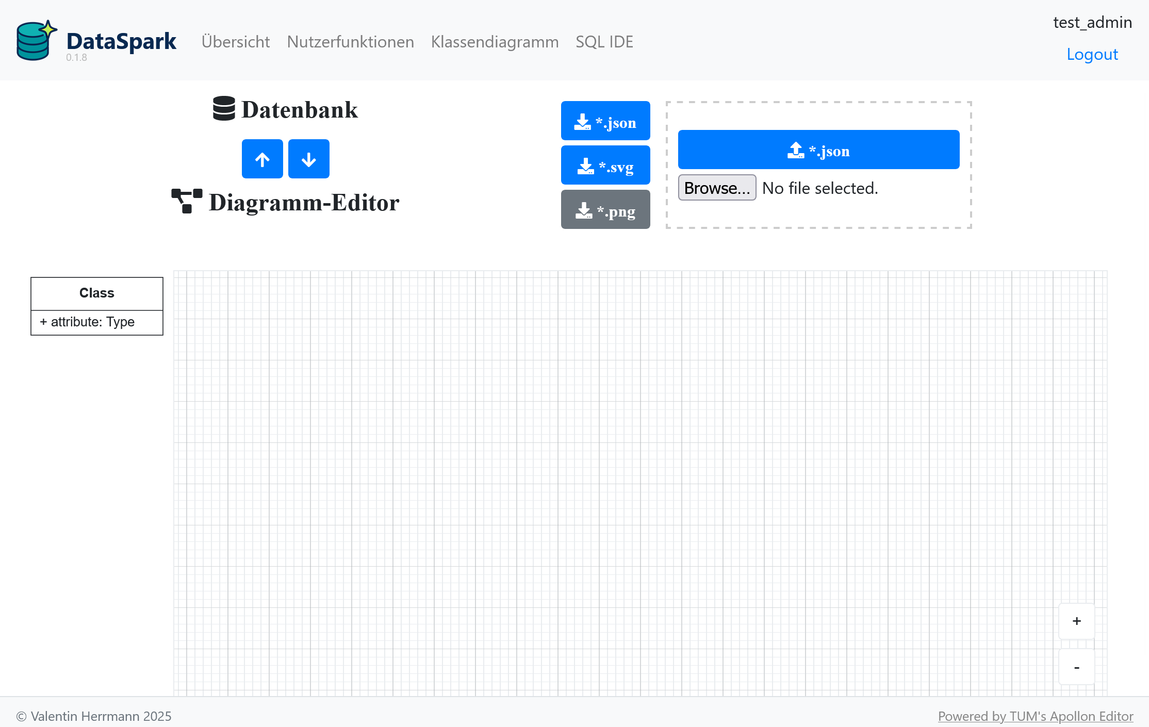Viewport: 1149px width, 727px height.
Task: Open the Übersicht nav item
Action: point(236,42)
